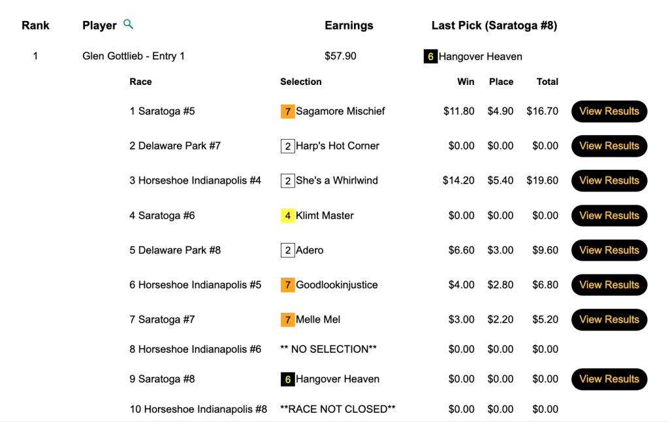Show results for Saratoga #6 race
Screen dimensions: 668x422
click(x=609, y=216)
